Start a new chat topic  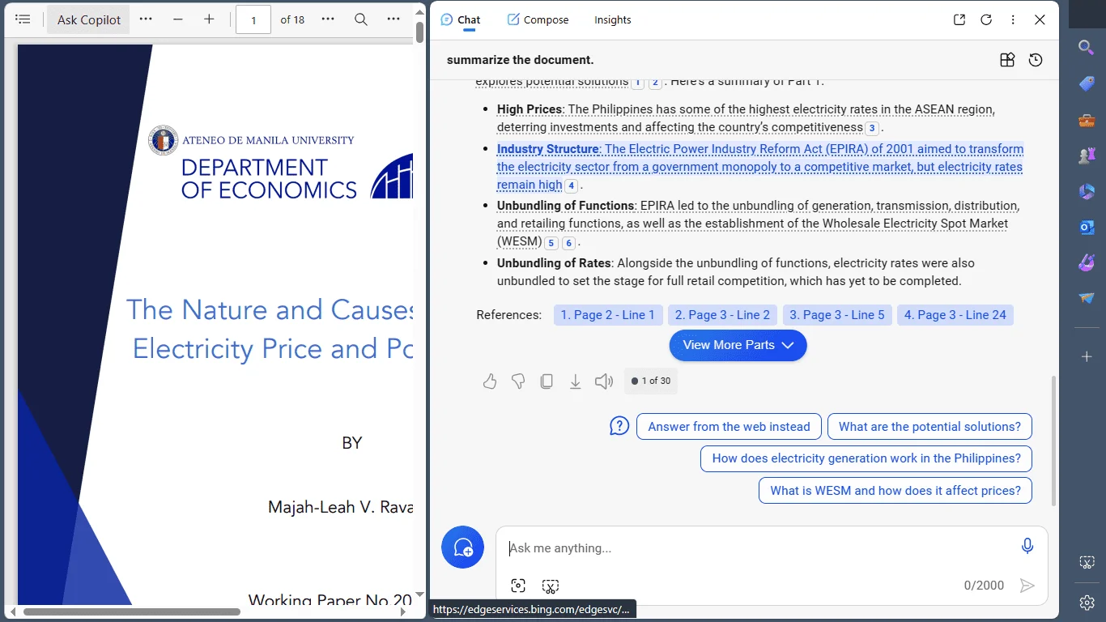pos(463,547)
